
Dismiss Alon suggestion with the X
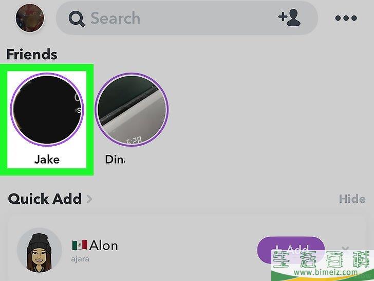(x=345, y=249)
